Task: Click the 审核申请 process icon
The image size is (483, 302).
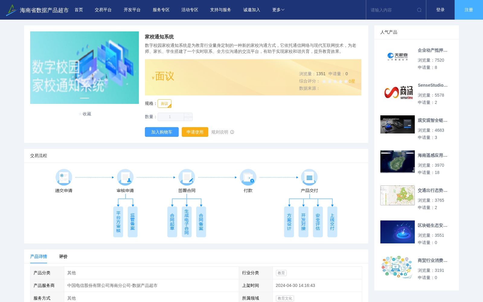Action: 125,177
